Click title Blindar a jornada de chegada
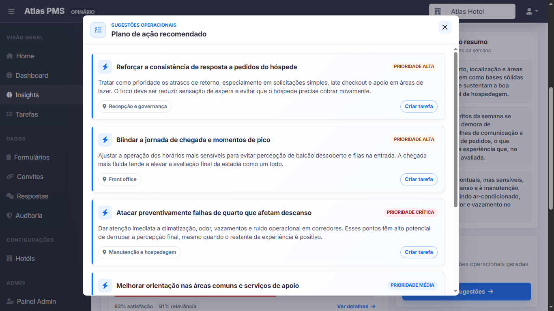This screenshot has height=311, width=554. [x=193, y=140]
